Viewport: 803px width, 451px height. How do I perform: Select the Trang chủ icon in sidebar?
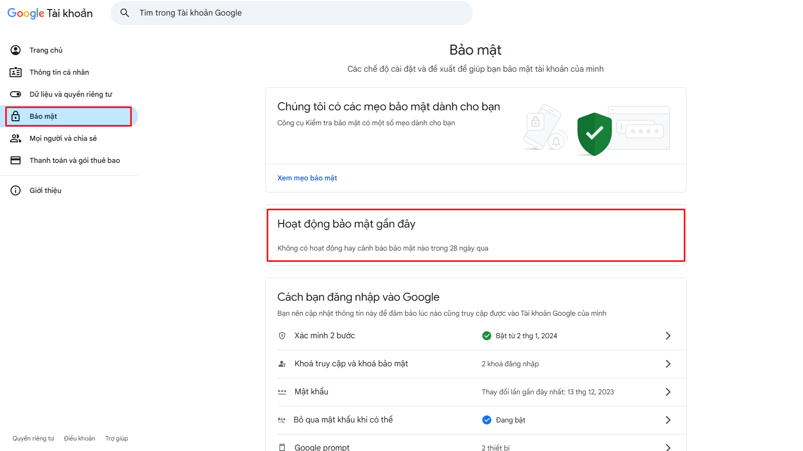click(16, 50)
